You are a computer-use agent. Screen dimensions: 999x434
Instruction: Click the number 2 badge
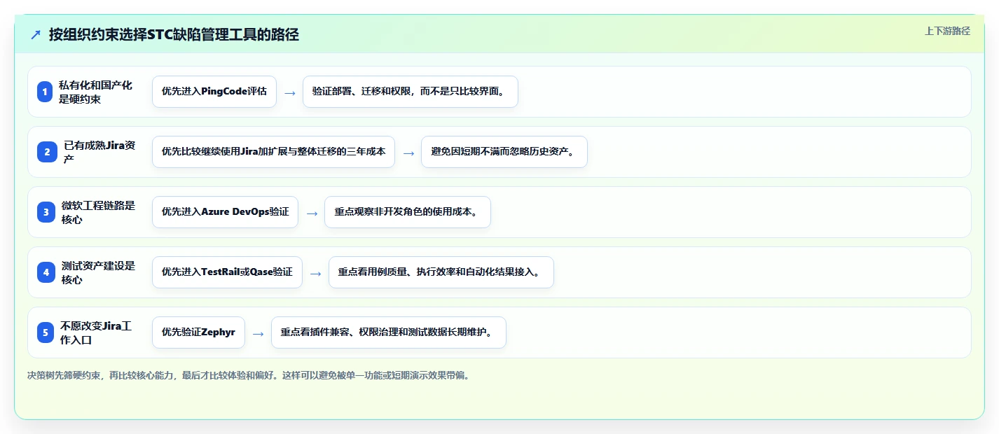(47, 152)
